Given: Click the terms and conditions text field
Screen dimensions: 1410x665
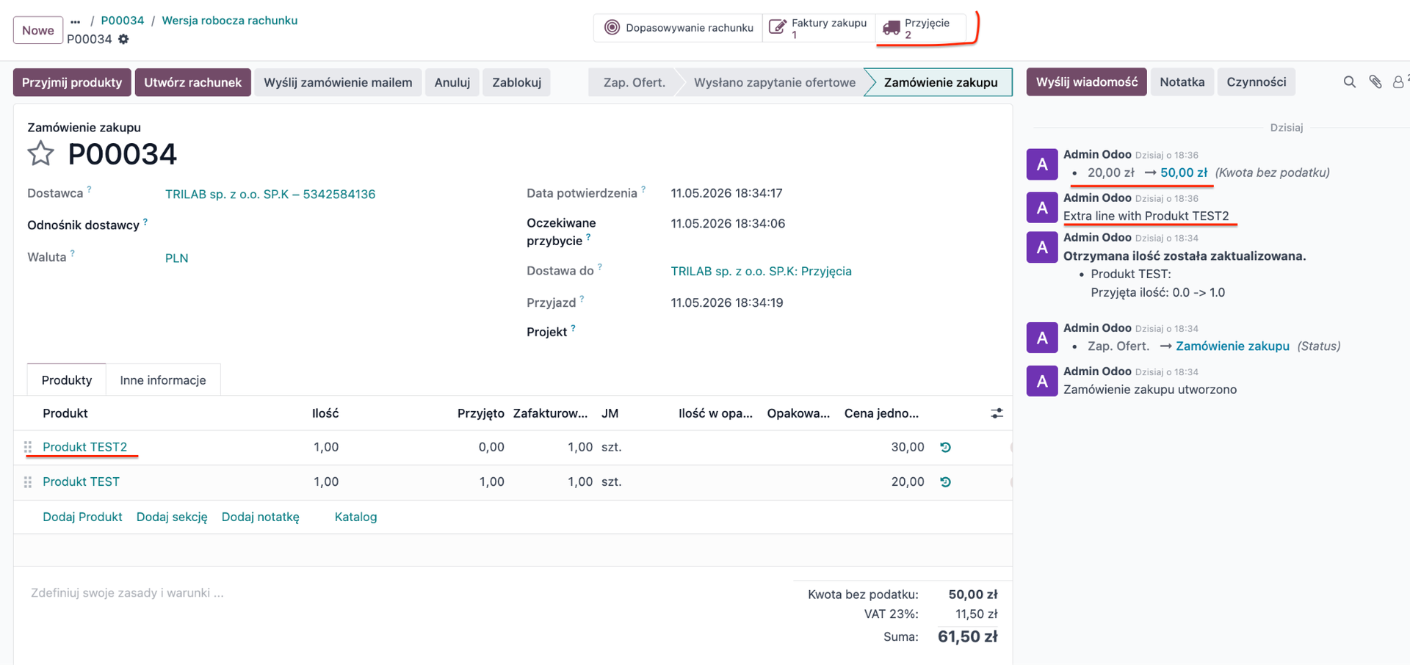Looking at the screenshot, I should point(397,593).
